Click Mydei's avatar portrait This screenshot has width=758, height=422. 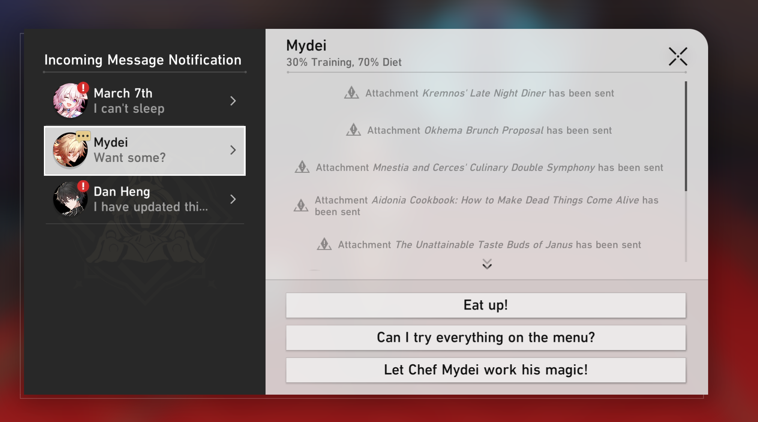tap(70, 150)
